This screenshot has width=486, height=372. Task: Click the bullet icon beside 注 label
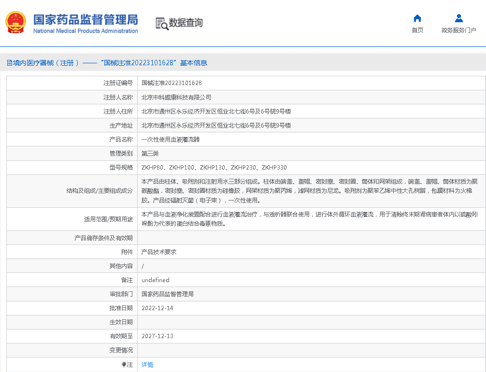point(124,365)
